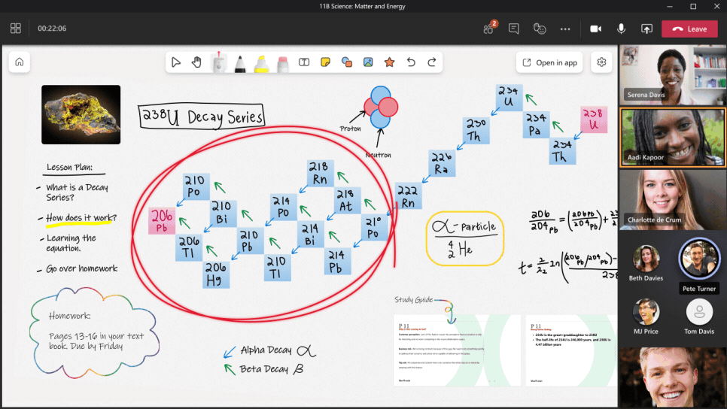This screenshot has width=727, height=409.
Task: Insert an image onto whiteboard
Action: 368,62
